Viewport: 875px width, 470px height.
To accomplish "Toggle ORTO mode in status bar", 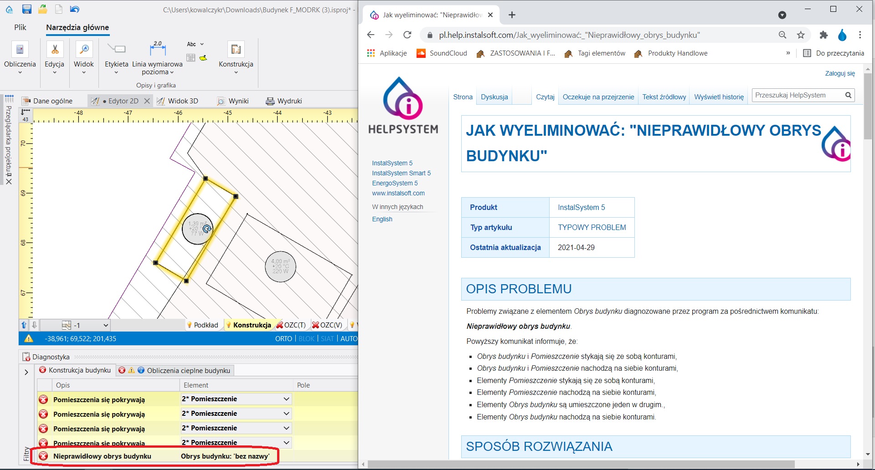I will tap(283, 339).
